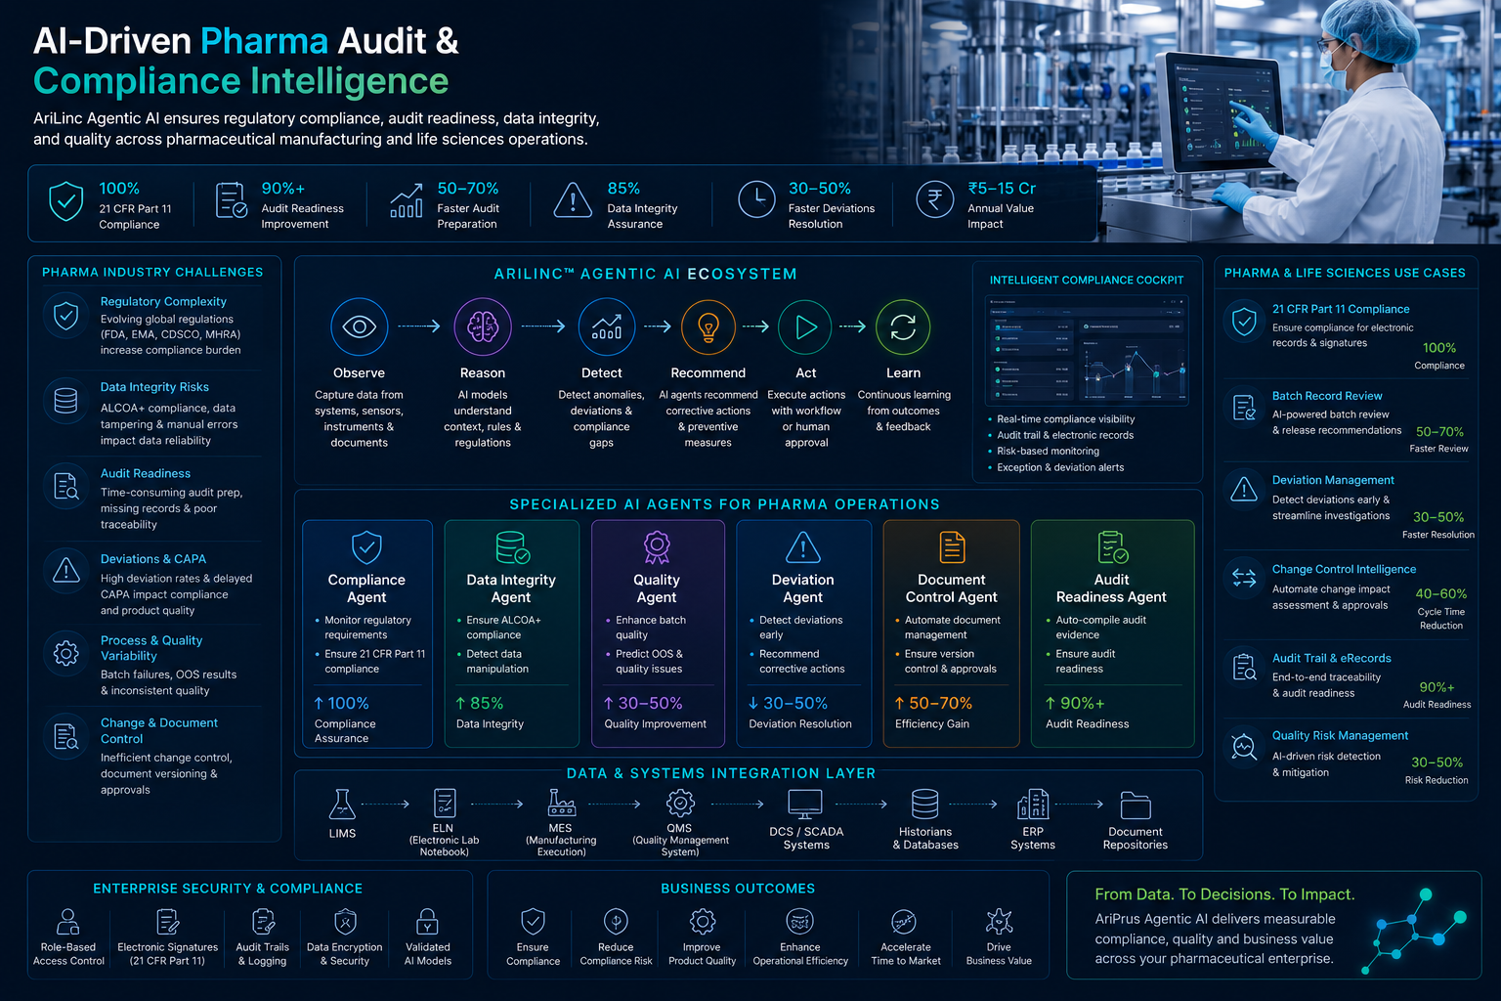
Task: Click the LIMS flask icon
Action: click(342, 805)
